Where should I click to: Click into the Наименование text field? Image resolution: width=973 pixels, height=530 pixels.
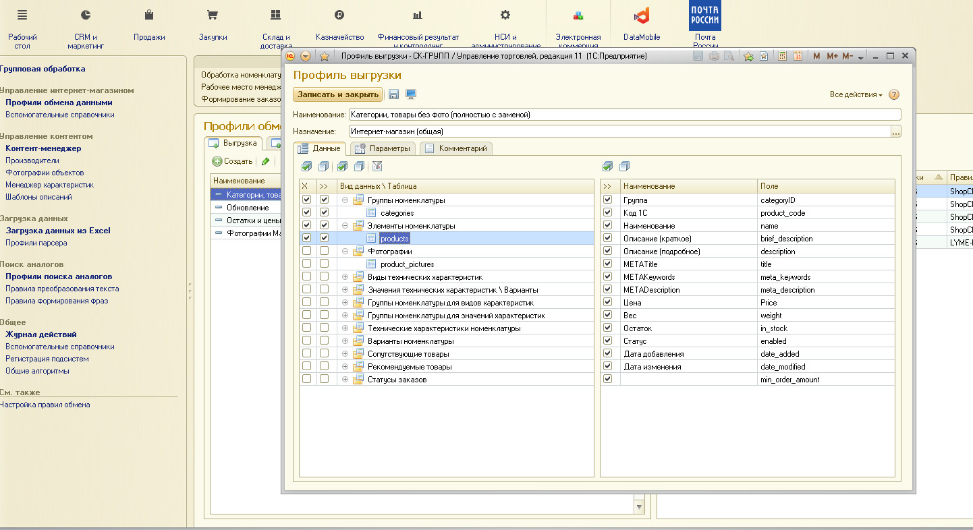pos(624,115)
